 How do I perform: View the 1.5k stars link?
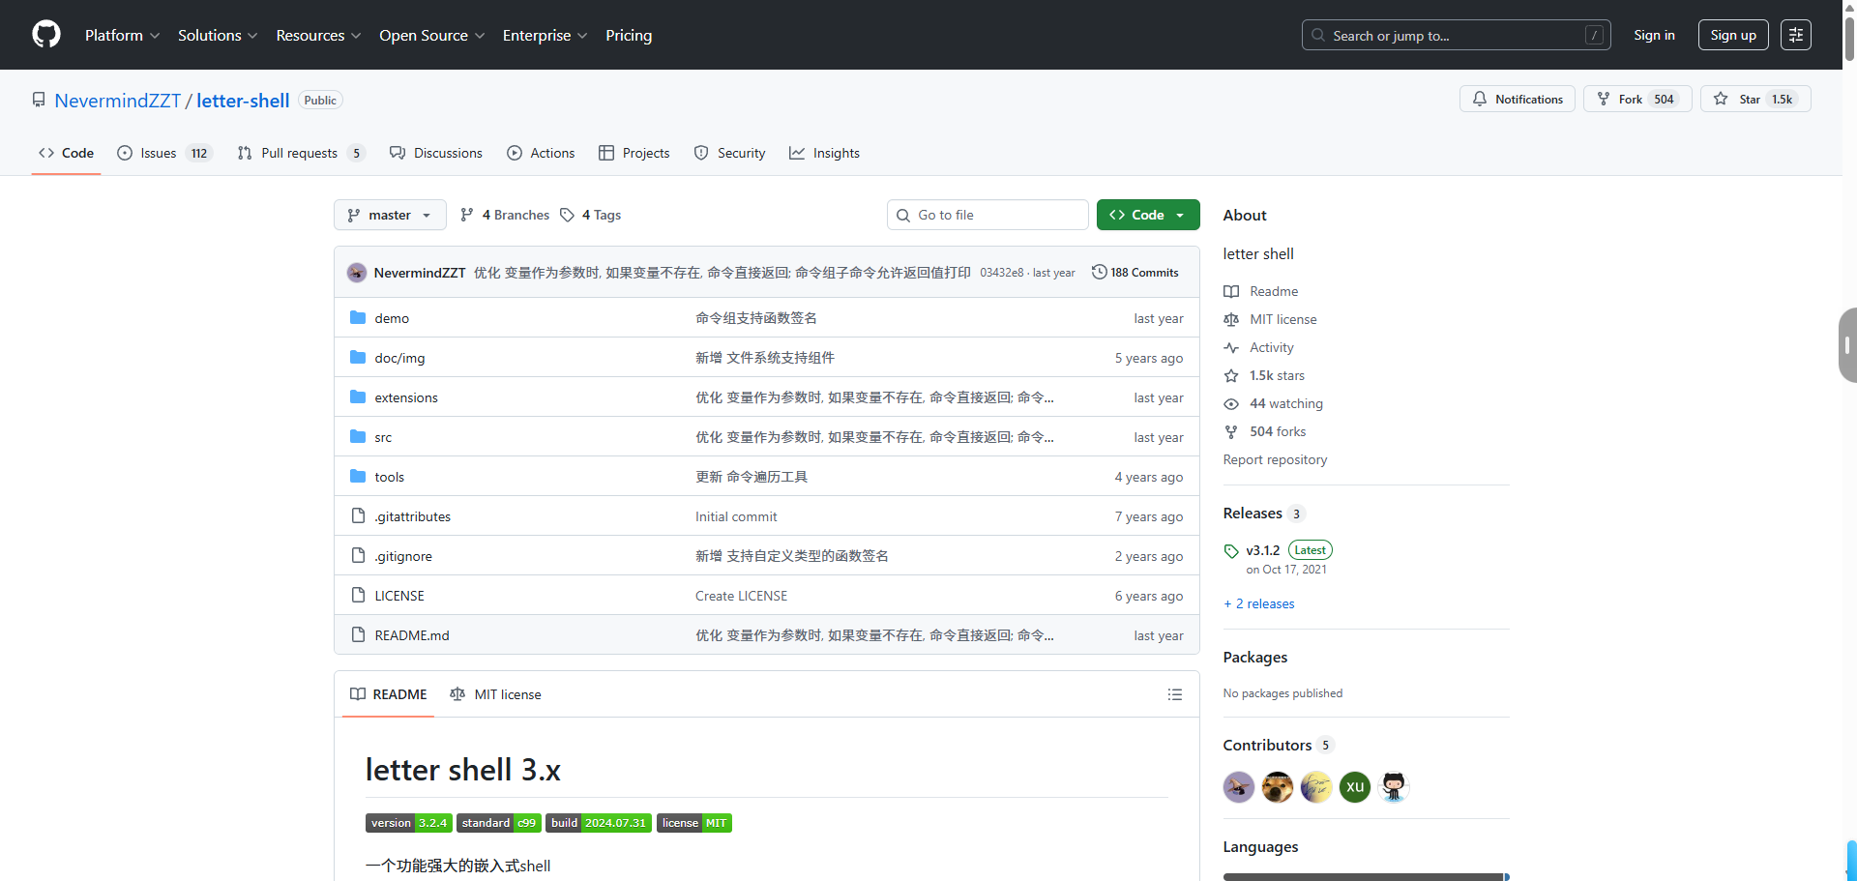point(1264,375)
